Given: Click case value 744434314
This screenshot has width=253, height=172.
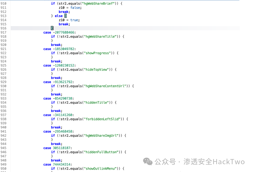Looking at the screenshot, I should click(x=62, y=164).
